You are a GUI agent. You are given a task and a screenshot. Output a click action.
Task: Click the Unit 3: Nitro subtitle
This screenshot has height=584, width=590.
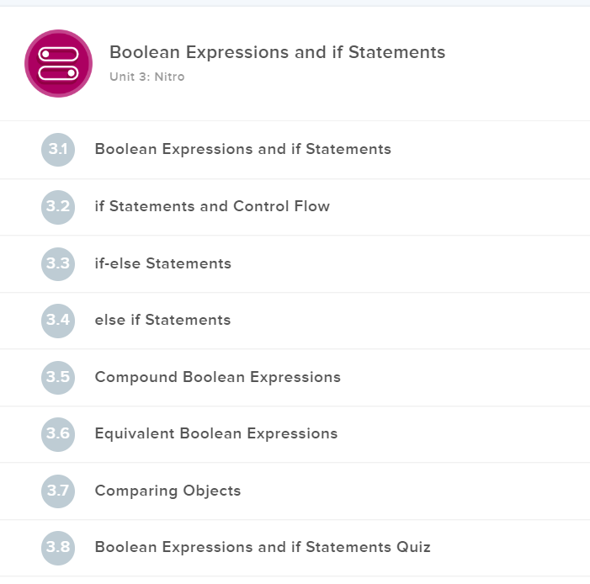pyautogui.click(x=146, y=77)
